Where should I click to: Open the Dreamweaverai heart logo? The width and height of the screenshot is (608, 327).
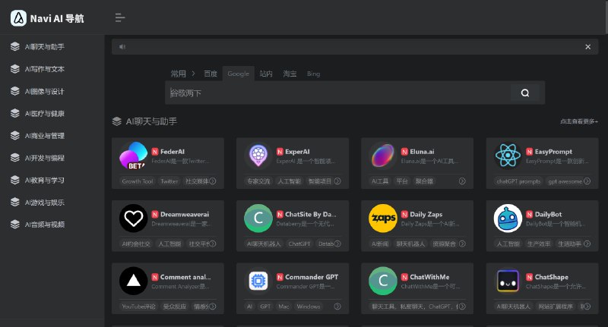(134, 219)
